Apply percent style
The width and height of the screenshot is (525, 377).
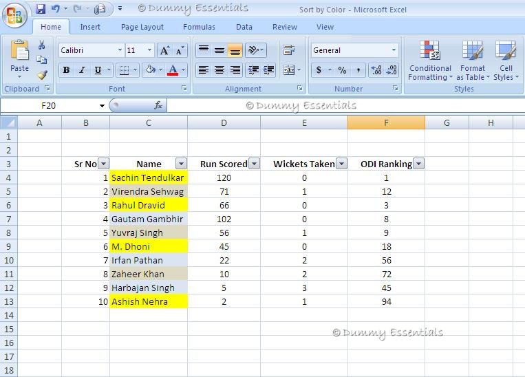pyautogui.click(x=342, y=70)
